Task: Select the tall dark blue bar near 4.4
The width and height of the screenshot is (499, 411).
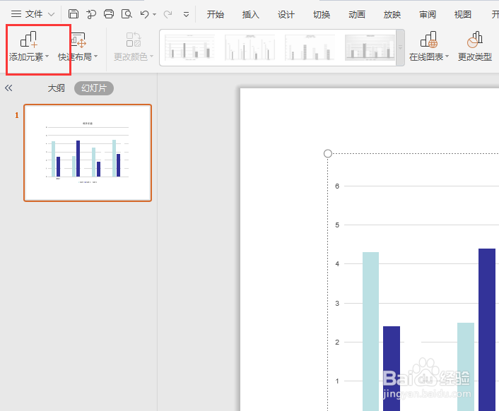Action: click(487, 330)
